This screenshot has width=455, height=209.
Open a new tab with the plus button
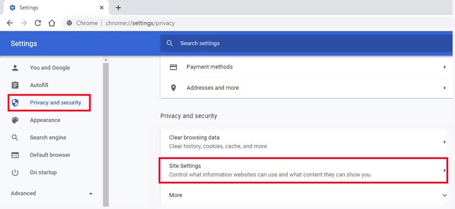tap(118, 7)
